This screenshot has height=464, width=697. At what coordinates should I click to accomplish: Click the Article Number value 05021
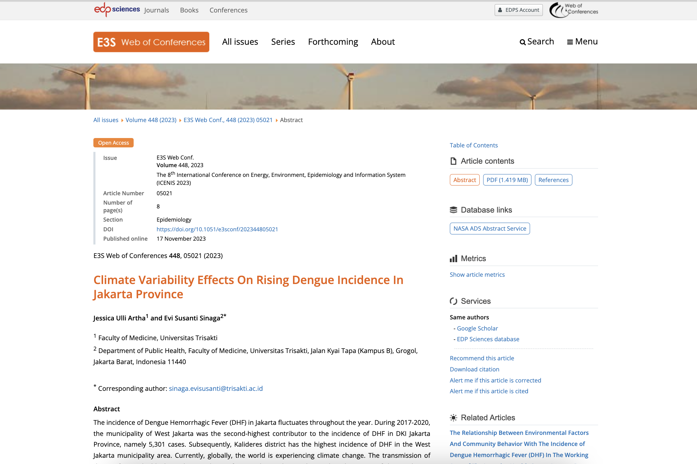pyautogui.click(x=164, y=193)
